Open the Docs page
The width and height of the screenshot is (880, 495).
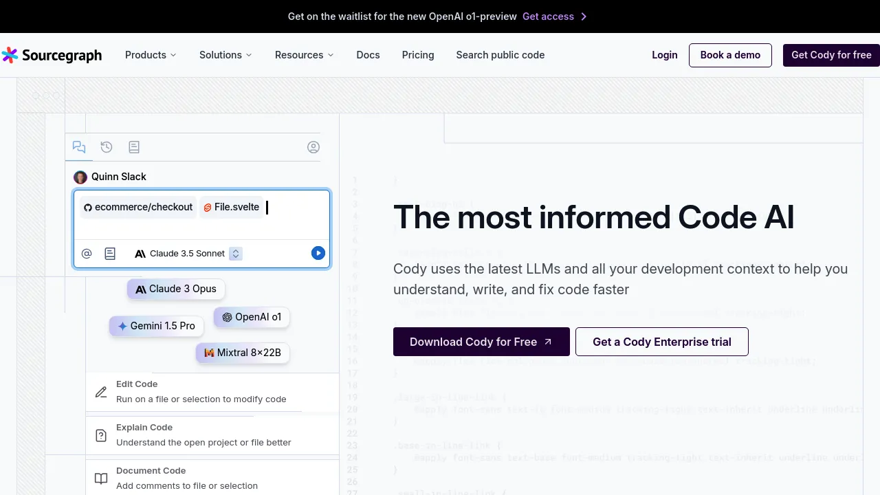[368, 55]
